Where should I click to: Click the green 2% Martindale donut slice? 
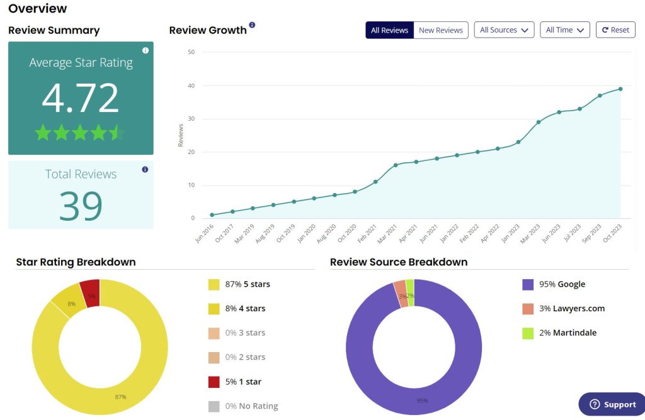point(411,293)
